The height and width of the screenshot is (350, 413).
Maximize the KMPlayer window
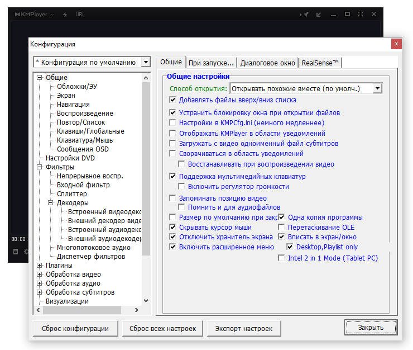pos(347,14)
